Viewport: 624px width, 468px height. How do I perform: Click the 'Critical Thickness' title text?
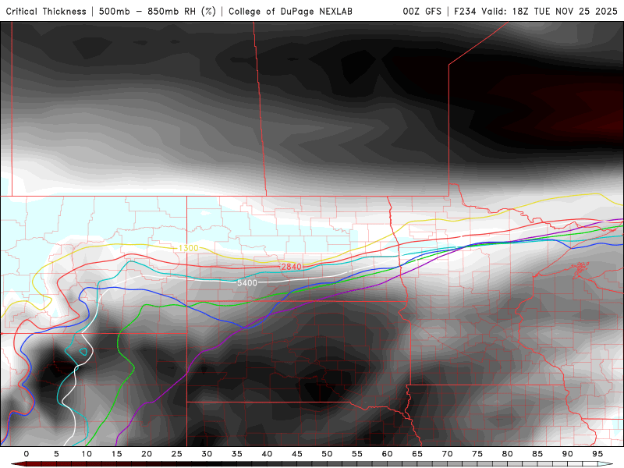(x=46, y=12)
